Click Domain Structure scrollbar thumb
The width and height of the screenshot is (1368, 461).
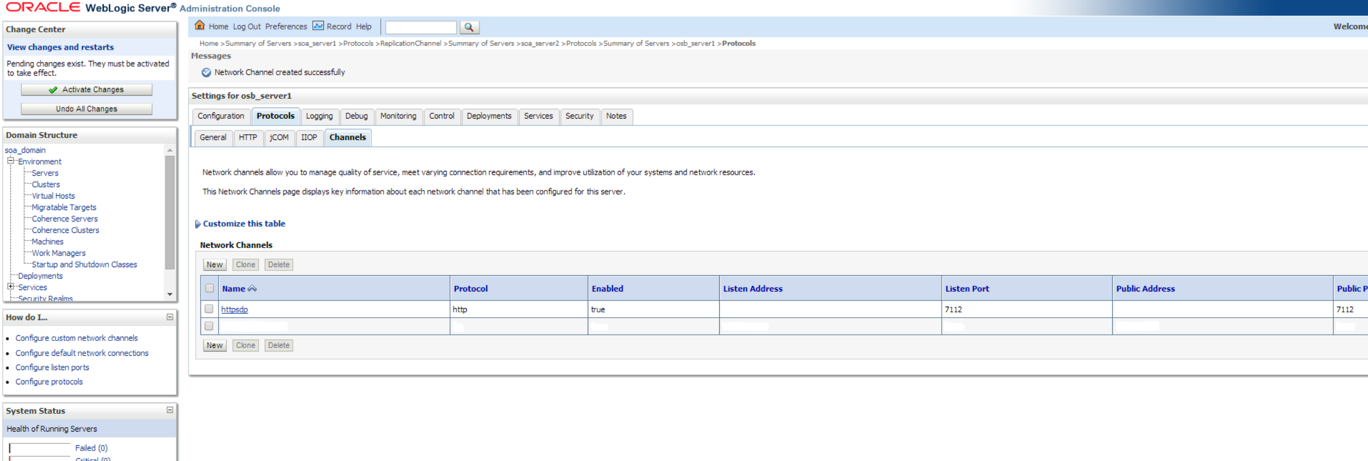(x=170, y=212)
